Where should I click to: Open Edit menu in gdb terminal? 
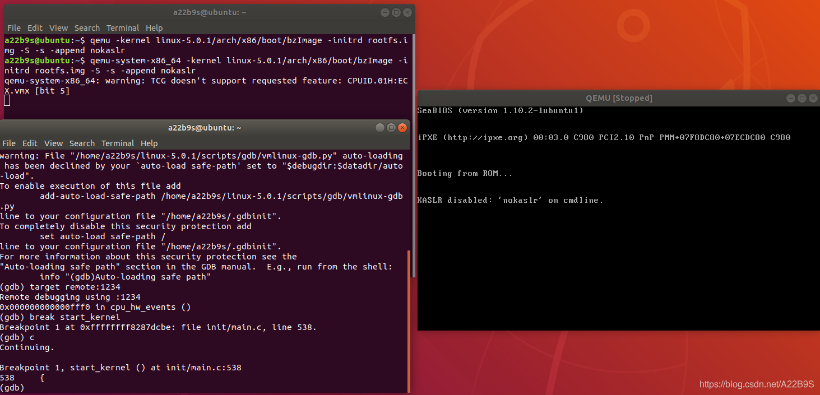[x=30, y=143]
